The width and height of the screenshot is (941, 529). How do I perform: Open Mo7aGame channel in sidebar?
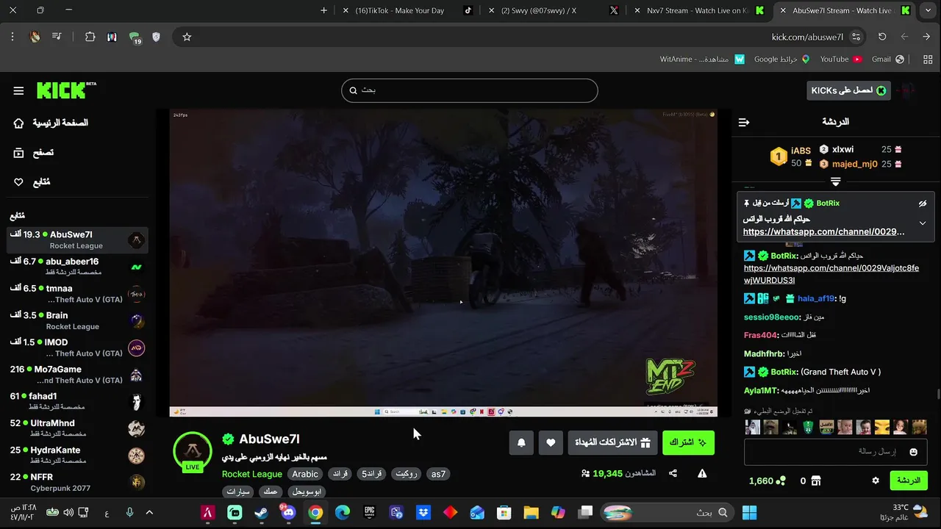[77, 374]
